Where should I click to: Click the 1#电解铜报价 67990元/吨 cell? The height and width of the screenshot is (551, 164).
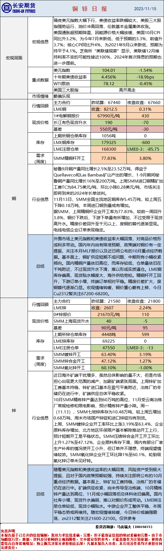pos(109,116)
